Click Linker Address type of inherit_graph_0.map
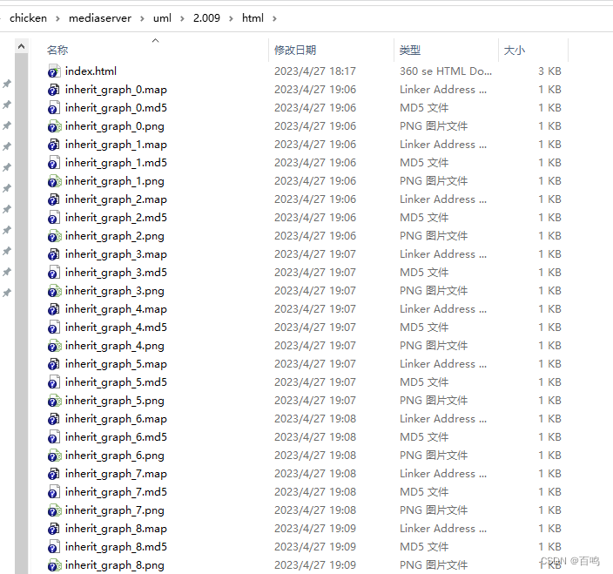The height and width of the screenshot is (574, 613). [x=443, y=90]
